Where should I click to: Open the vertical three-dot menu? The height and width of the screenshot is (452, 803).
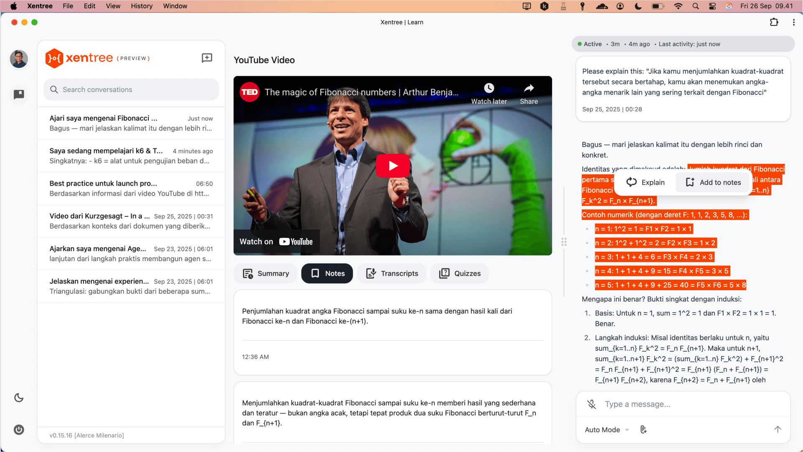pos(793,23)
